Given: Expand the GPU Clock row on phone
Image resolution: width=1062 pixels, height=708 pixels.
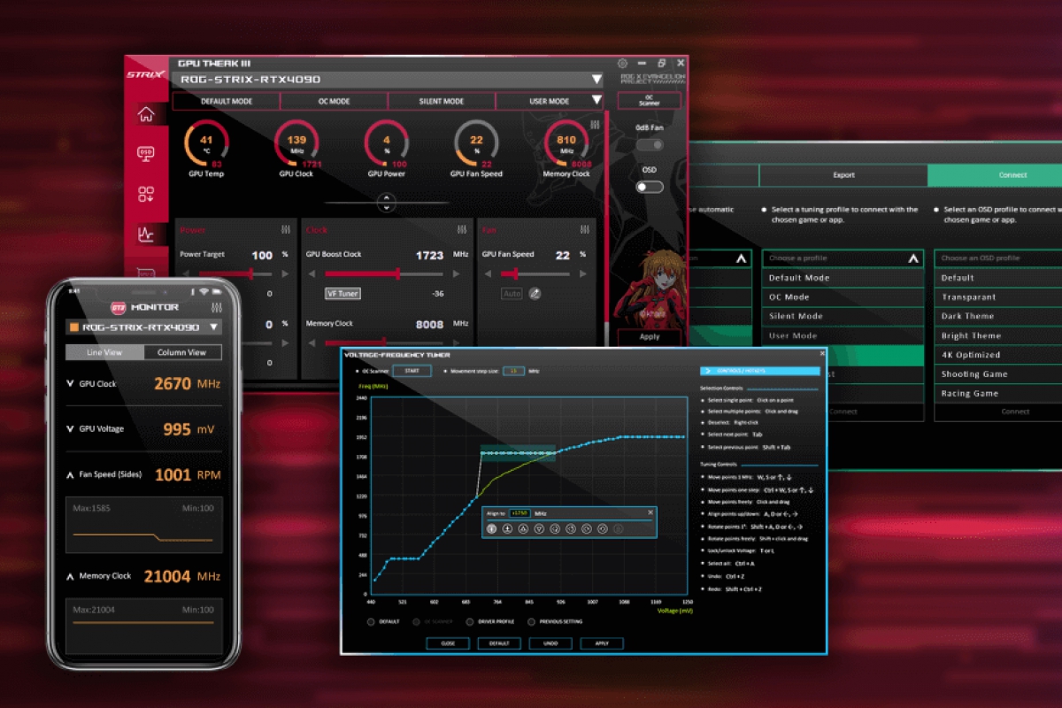Looking at the screenshot, I should [x=71, y=384].
